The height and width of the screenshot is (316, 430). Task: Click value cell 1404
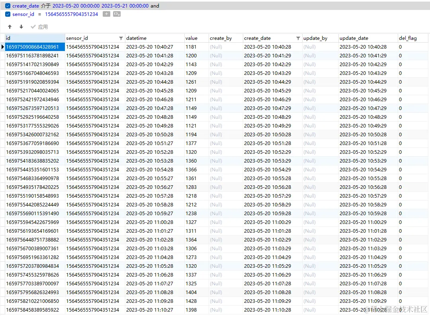(197, 292)
